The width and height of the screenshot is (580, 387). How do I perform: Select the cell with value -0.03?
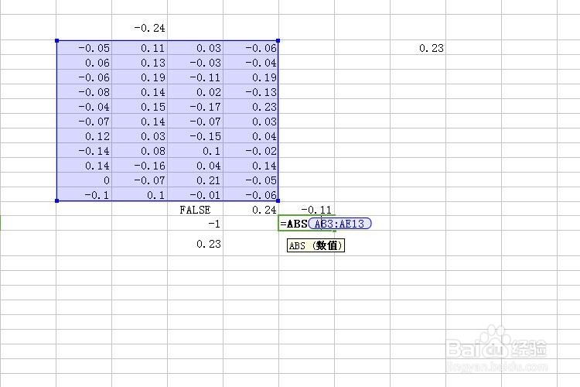(196, 63)
